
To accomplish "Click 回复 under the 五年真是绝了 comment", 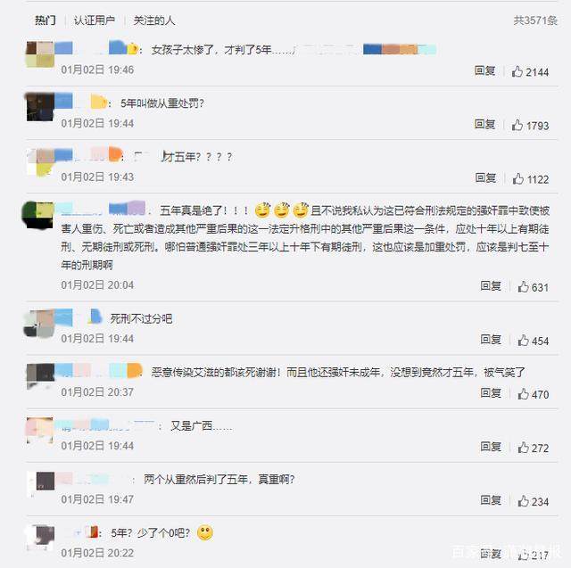I will [x=491, y=285].
